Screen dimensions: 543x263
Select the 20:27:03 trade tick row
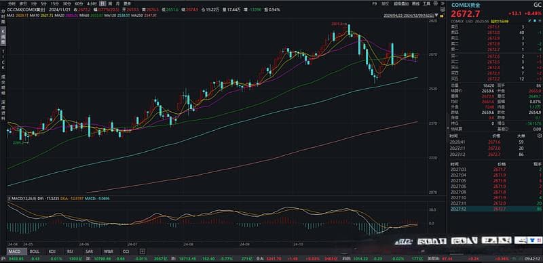[495, 169]
